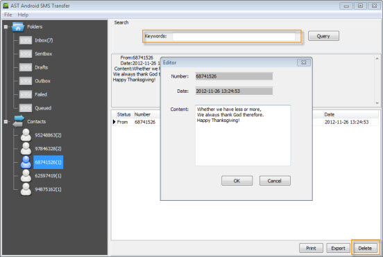The width and height of the screenshot is (383, 257).
Task: Click the Query button
Action: pyautogui.click(x=323, y=36)
